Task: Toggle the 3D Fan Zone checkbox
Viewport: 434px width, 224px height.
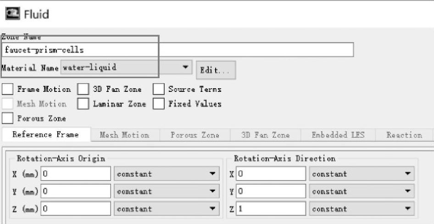Action: (83, 89)
